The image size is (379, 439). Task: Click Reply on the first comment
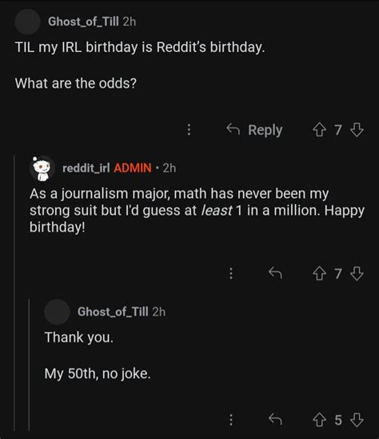[x=254, y=130]
